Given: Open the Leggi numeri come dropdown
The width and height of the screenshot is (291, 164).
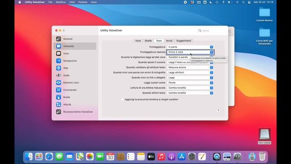Looking at the screenshot, I should coord(190,82).
